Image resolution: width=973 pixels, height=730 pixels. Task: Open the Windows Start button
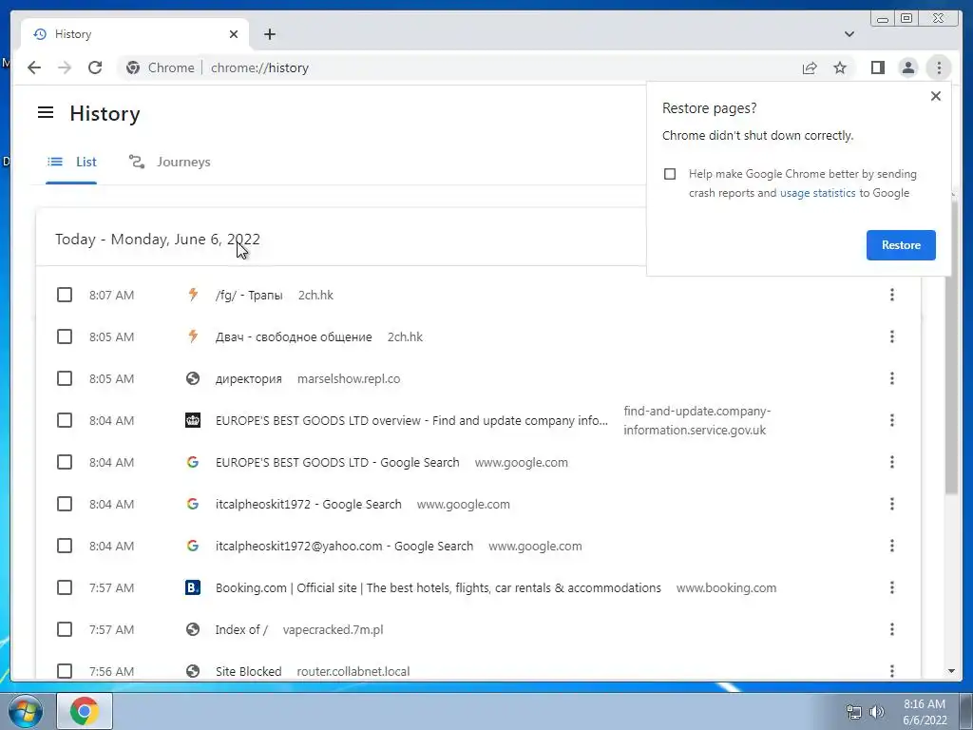25,711
